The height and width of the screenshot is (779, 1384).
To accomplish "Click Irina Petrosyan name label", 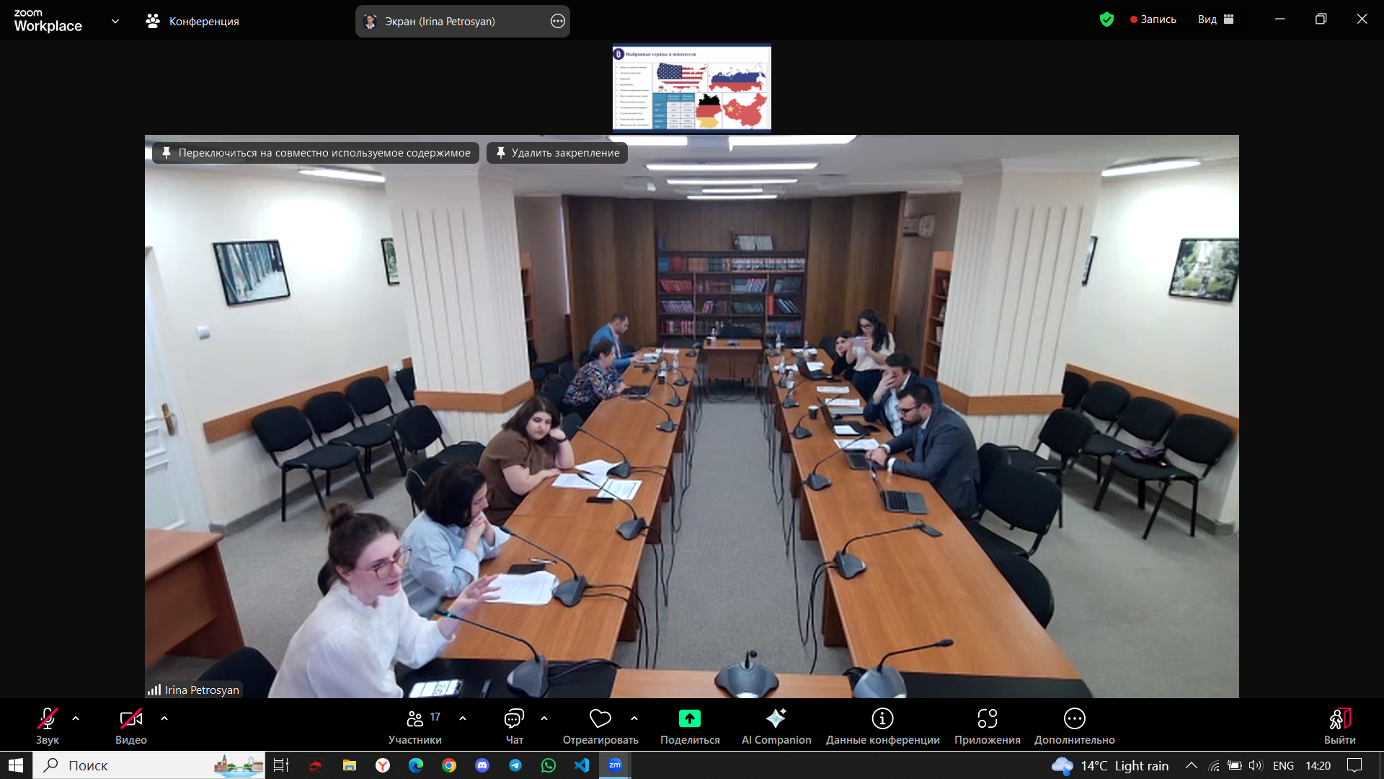I will tap(202, 690).
